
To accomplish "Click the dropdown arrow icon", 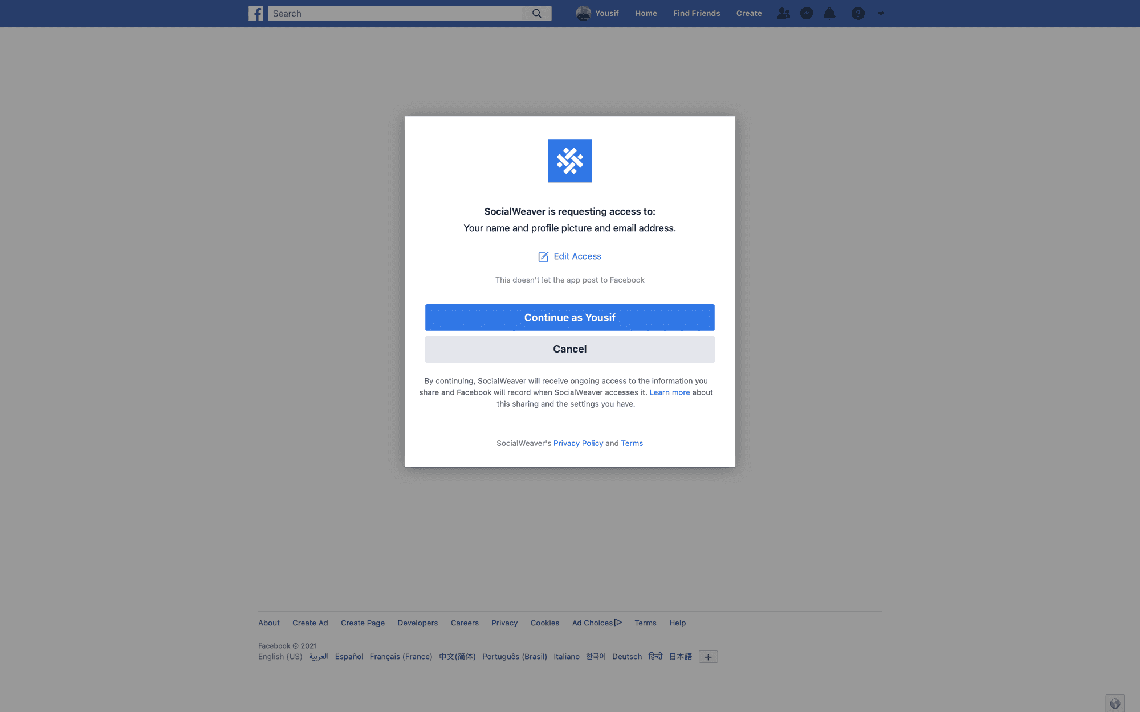I will (x=881, y=13).
